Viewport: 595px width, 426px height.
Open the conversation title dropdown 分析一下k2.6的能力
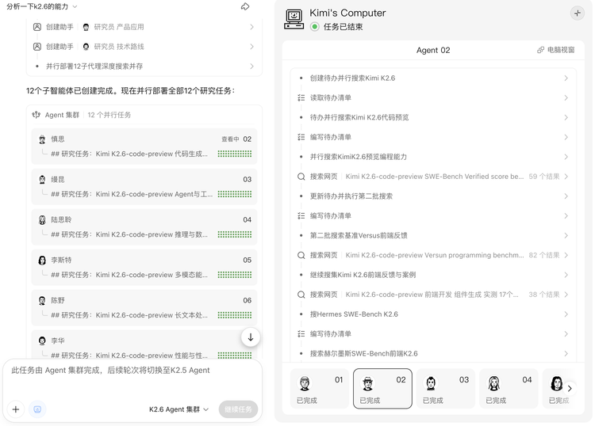coord(42,6)
